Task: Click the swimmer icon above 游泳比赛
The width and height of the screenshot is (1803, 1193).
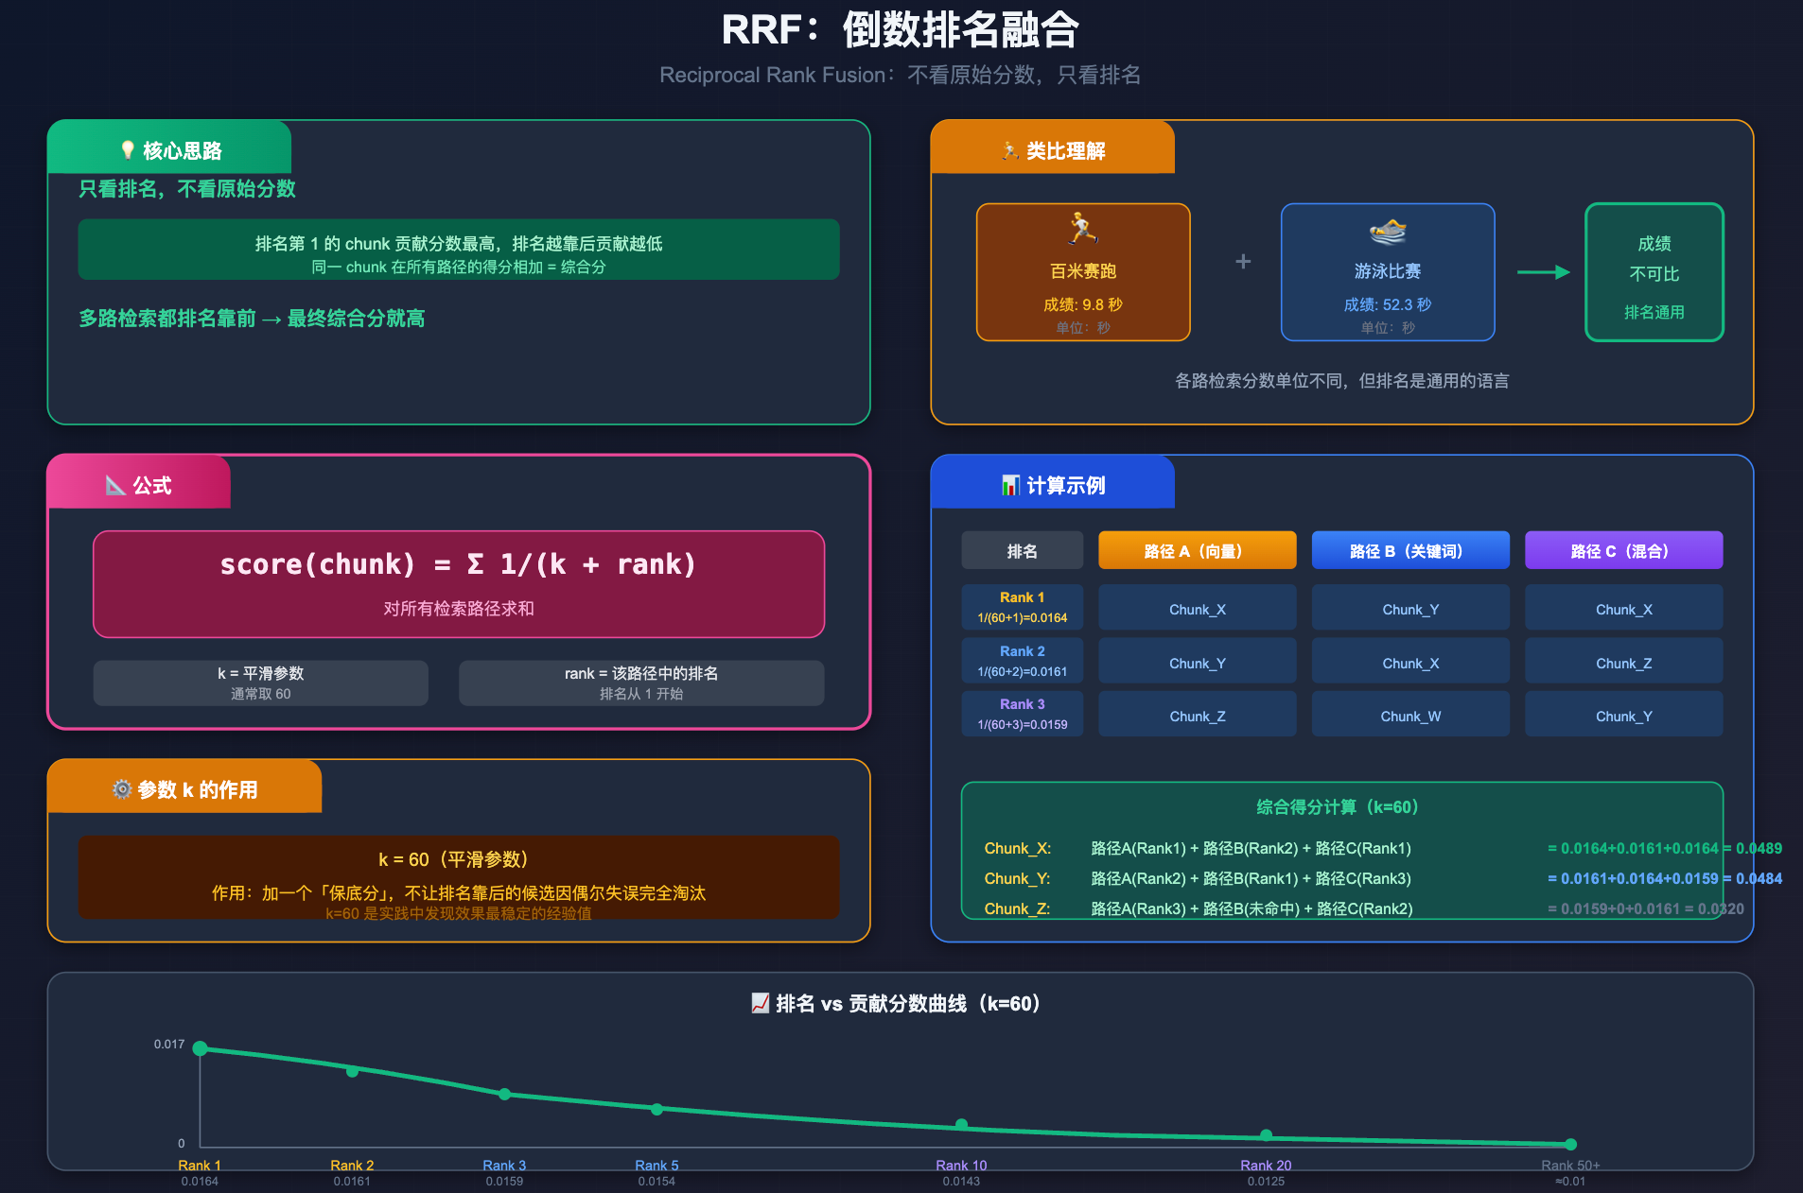Action: coord(1387,231)
